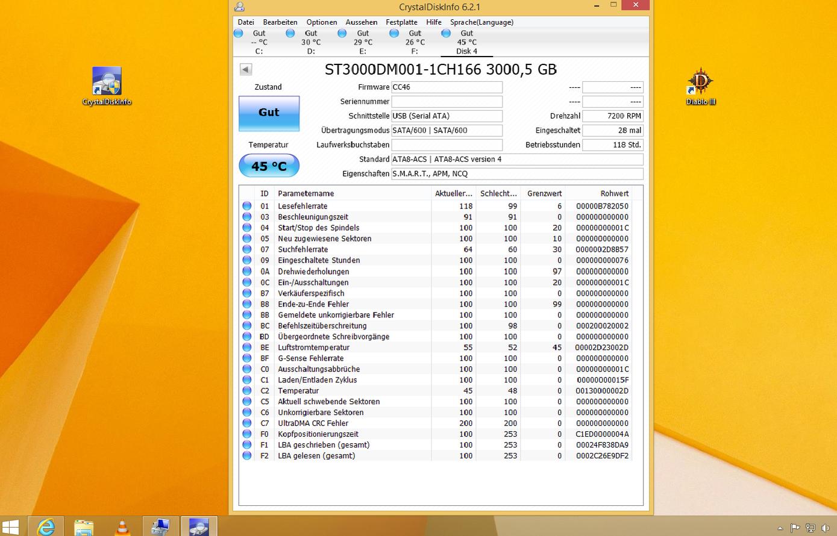The image size is (837, 536).
Task: Click status orb for Ein-/Ausschaltungen row
Action: [247, 282]
